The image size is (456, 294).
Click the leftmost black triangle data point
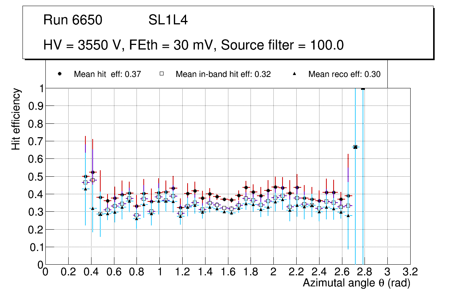85,189
